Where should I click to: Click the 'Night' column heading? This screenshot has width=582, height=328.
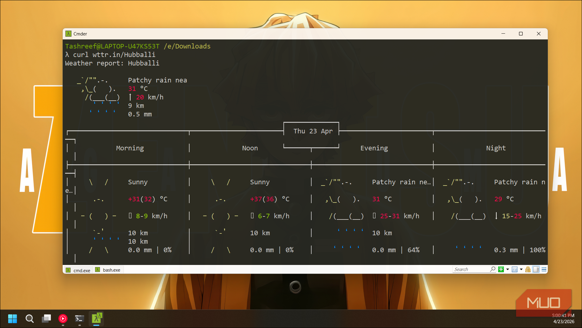point(496,148)
